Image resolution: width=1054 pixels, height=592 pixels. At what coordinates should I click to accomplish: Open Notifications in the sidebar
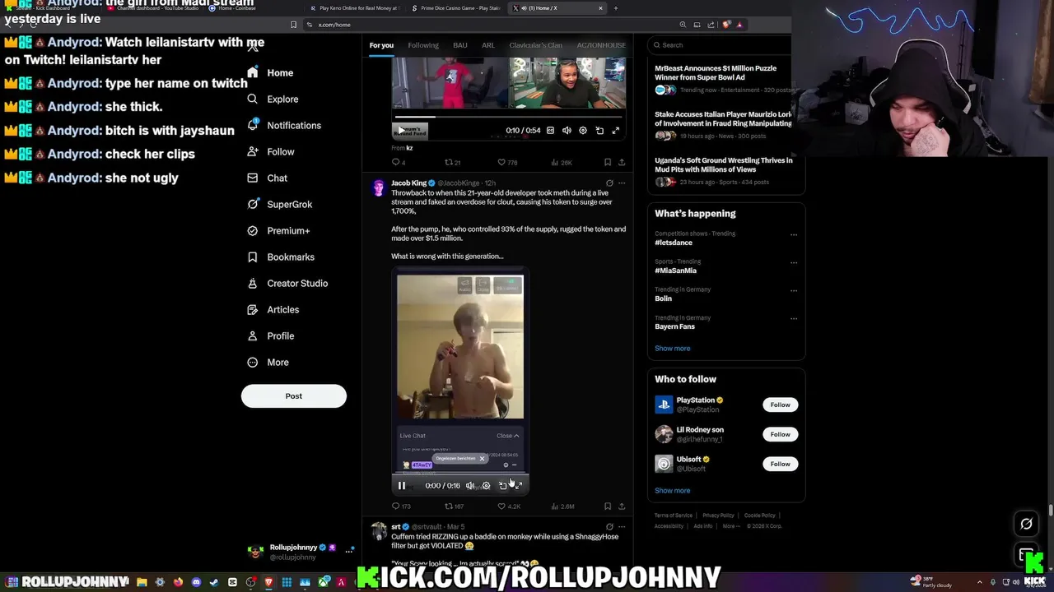coord(284,125)
